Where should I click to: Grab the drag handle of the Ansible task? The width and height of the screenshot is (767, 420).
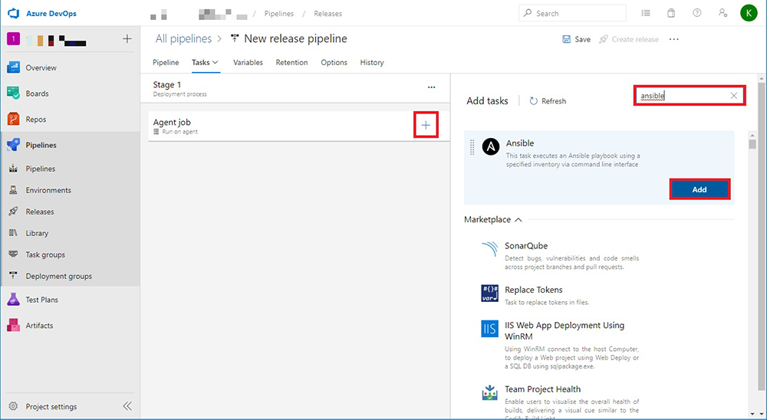[472, 147]
